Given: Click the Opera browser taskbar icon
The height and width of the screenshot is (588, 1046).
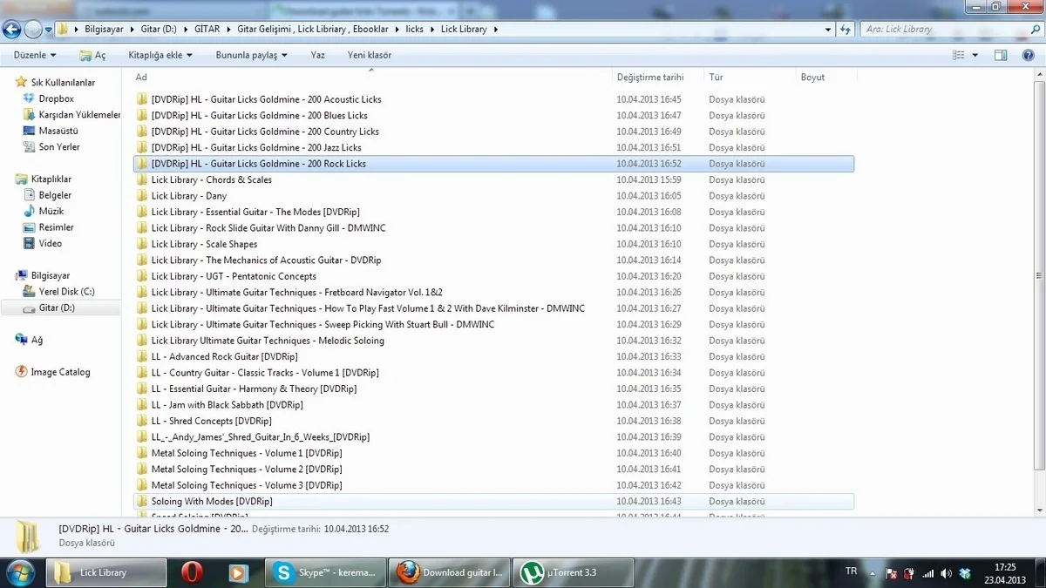Looking at the screenshot, I should tap(191, 572).
